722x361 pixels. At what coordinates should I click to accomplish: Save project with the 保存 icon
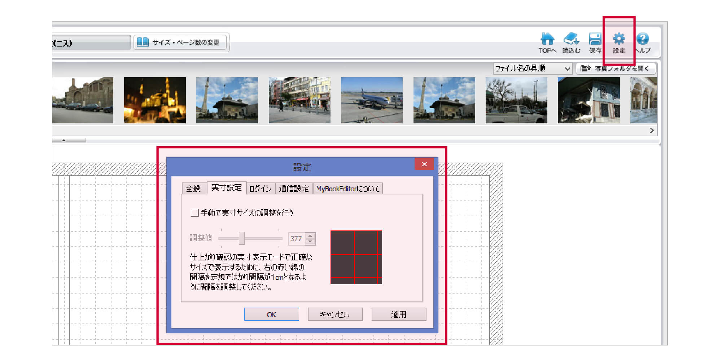tap(595, 43)
